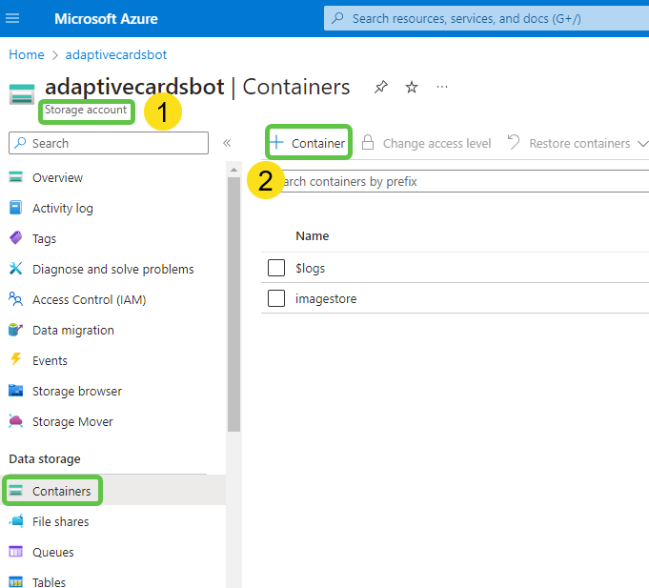Open the imagestore container link
This screenshot has width=649, height=588.
pos(326,298)
